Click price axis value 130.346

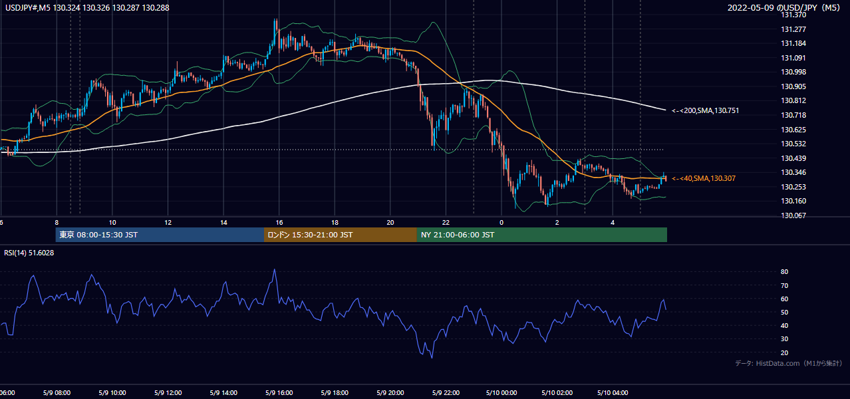[x=793, y=172]
